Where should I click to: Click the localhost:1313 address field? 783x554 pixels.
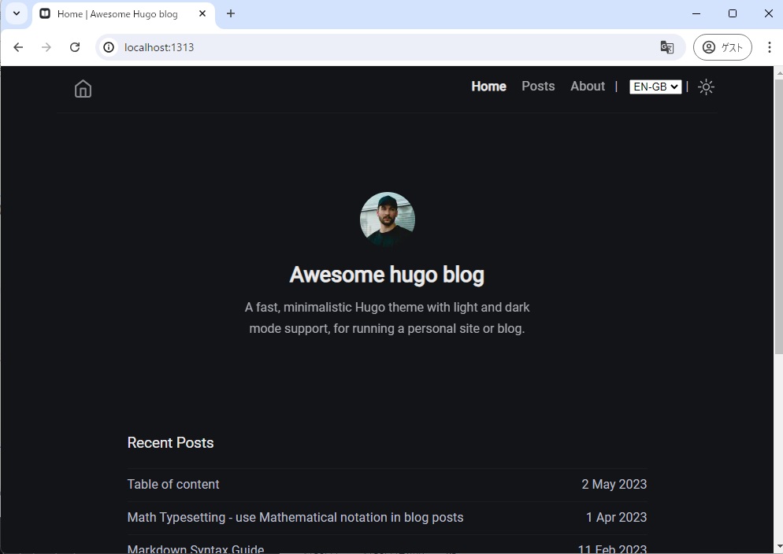point(389,47)
